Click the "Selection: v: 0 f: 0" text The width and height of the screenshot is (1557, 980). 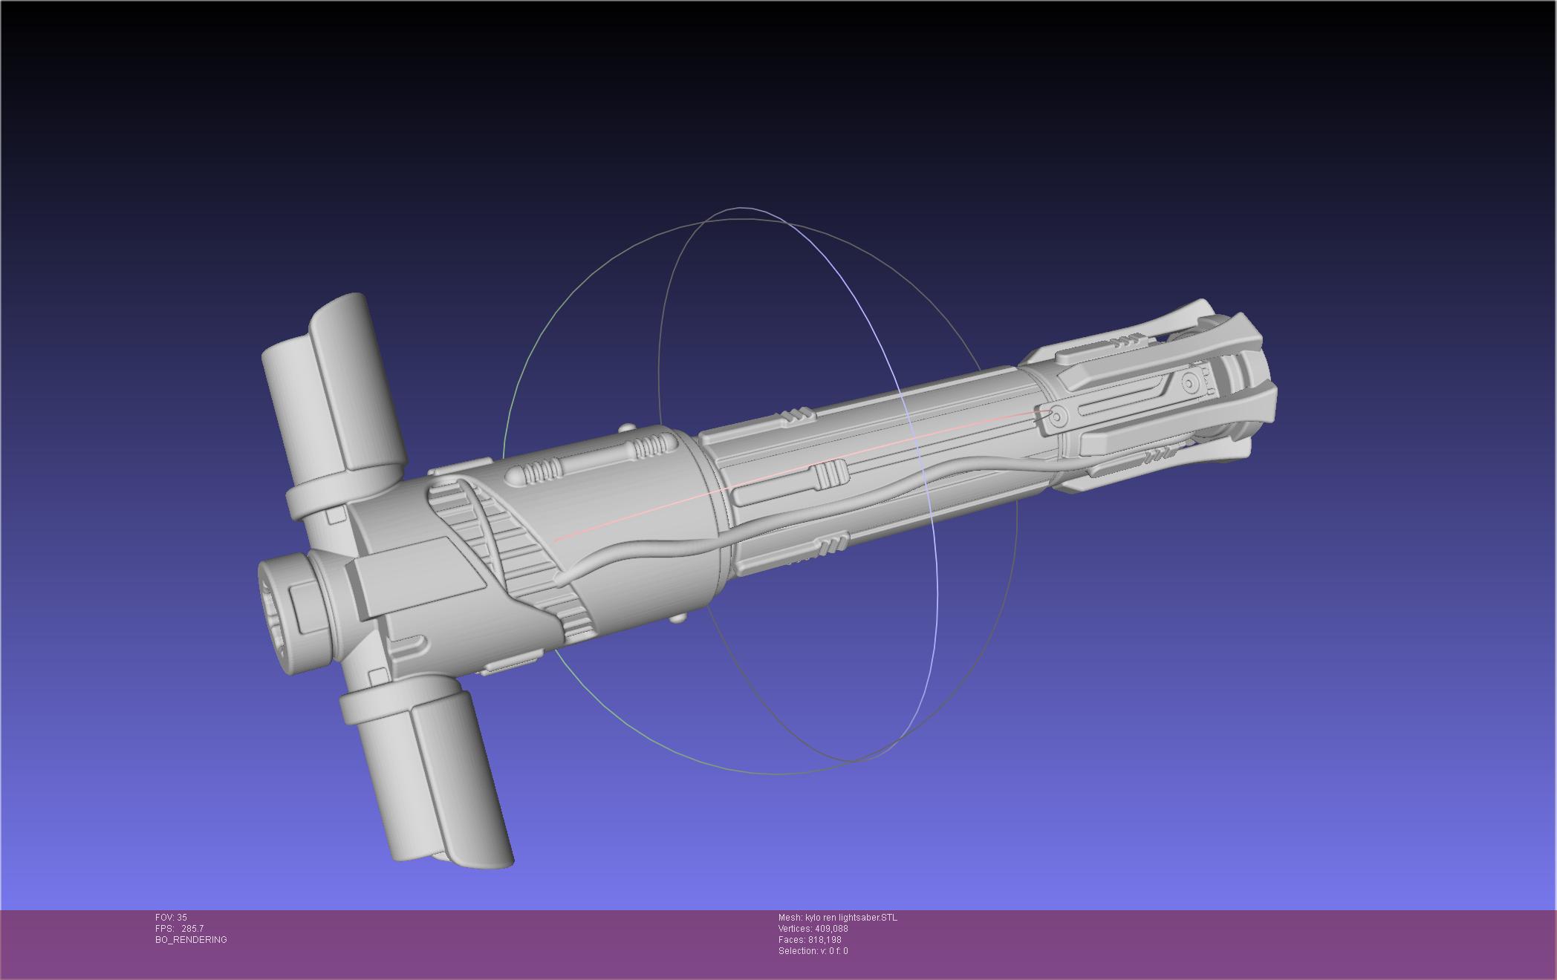(813, 951)
